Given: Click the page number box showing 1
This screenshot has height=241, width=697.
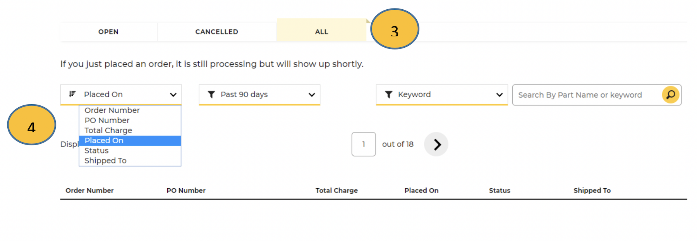Looking at the screenshot, I should point(363,144).
